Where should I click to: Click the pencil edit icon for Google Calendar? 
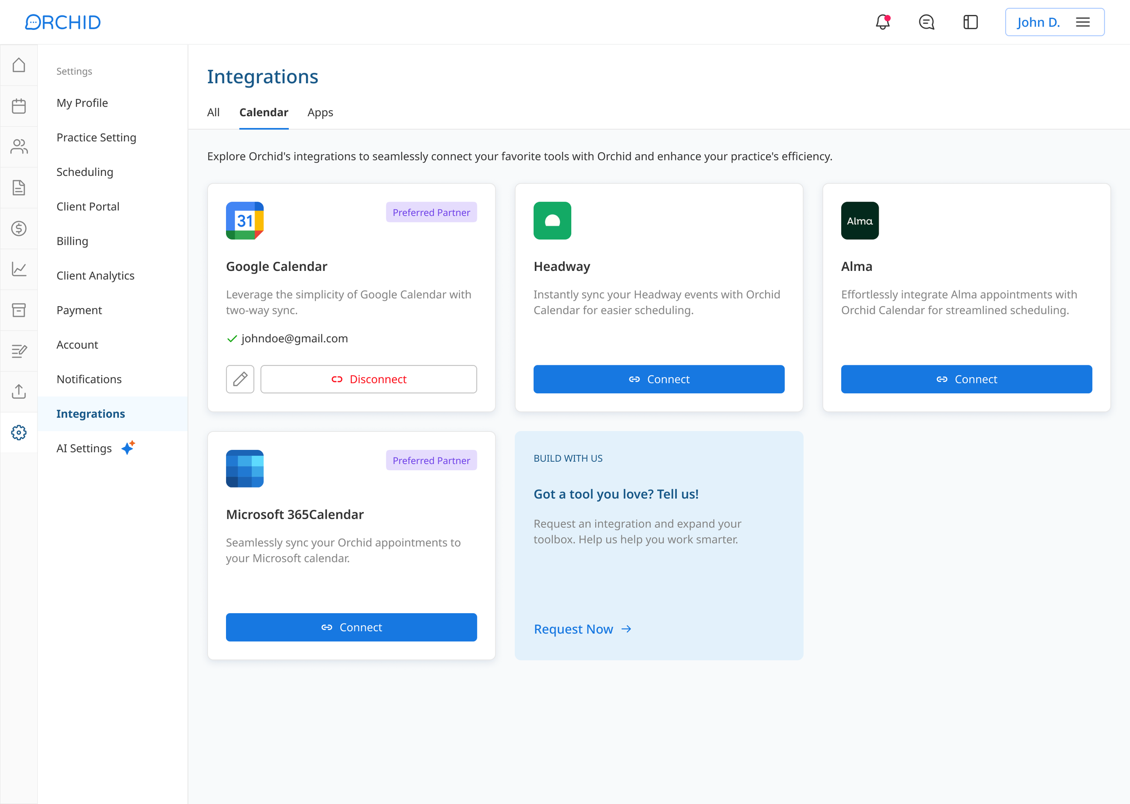click(x=240, y=379)
